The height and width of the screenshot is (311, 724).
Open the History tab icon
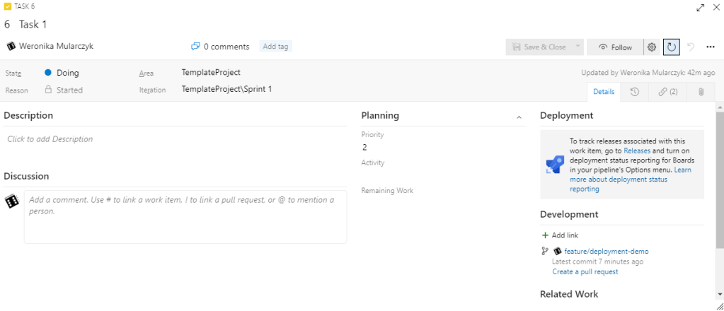click(x=635, y=92)
